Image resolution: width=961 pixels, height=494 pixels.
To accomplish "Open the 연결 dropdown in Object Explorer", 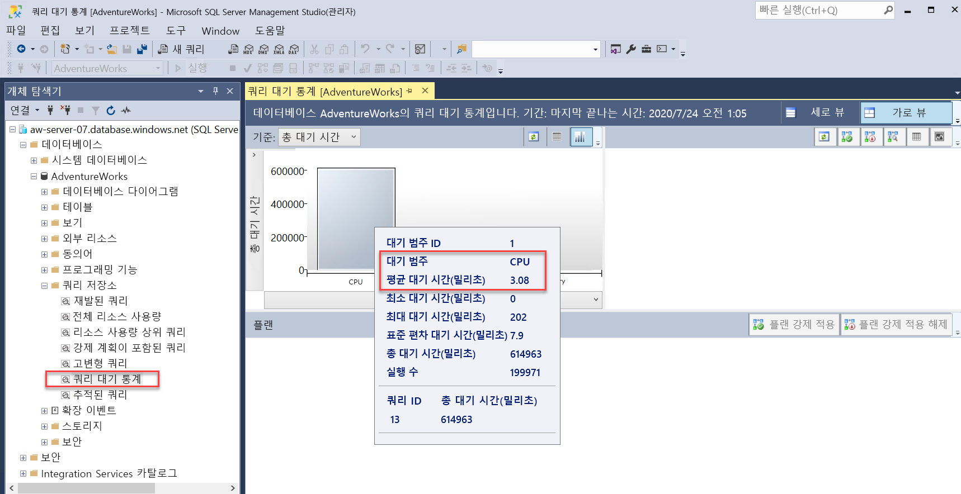I will click(x=25, y=110).
